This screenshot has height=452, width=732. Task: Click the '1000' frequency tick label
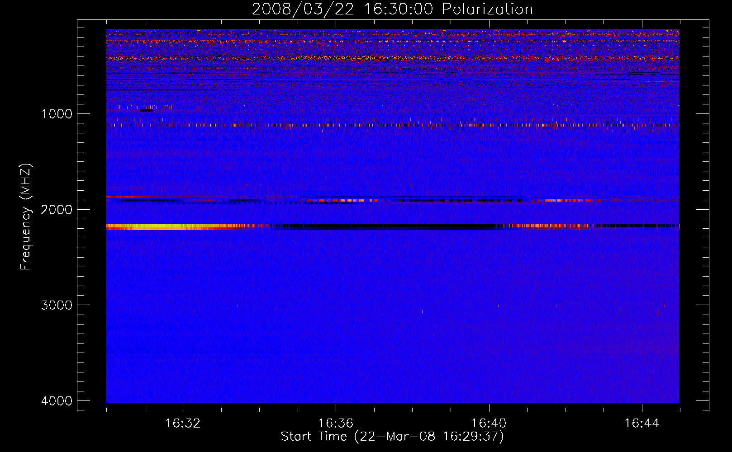57,114
